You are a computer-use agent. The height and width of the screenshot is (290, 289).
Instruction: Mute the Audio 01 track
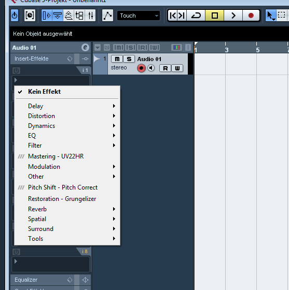(117, 59)
